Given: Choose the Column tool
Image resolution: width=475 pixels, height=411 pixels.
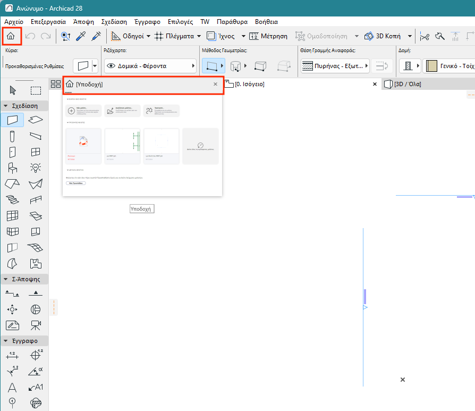Looking at the screenshot, I should tap(12, 137).
